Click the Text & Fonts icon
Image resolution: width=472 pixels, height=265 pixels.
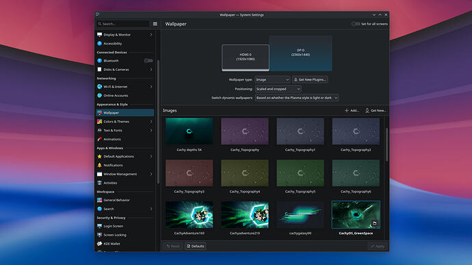99,130
